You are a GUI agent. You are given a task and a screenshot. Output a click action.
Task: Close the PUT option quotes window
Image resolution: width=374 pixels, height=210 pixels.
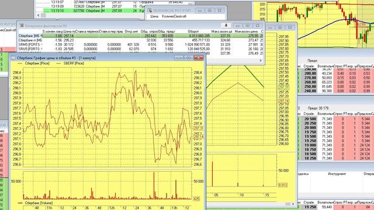(220, 10)
